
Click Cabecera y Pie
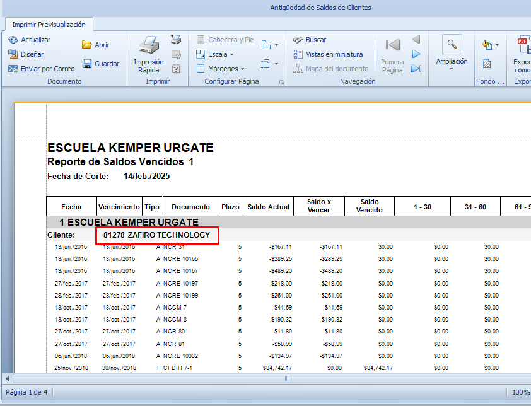click(225, 40)
